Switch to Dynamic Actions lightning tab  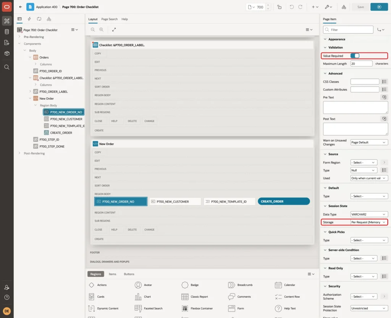pyautogui.click(x=29, y=19)
